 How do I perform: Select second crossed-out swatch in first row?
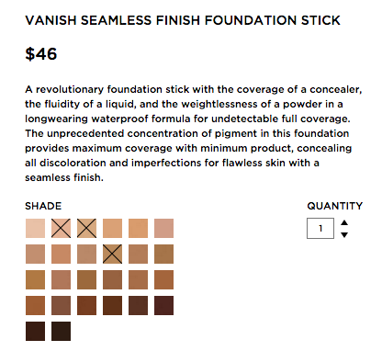(61, 228)
